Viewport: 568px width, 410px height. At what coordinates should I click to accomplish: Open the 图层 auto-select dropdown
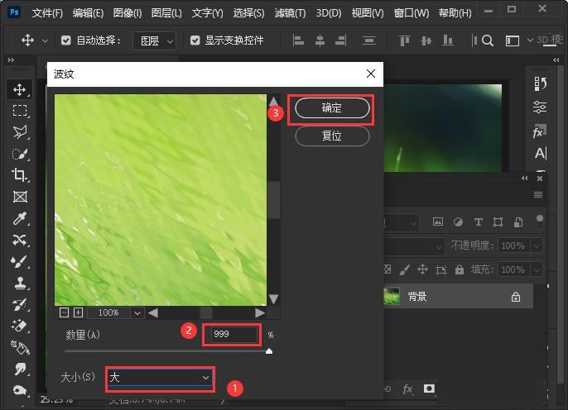coord(154,41)
